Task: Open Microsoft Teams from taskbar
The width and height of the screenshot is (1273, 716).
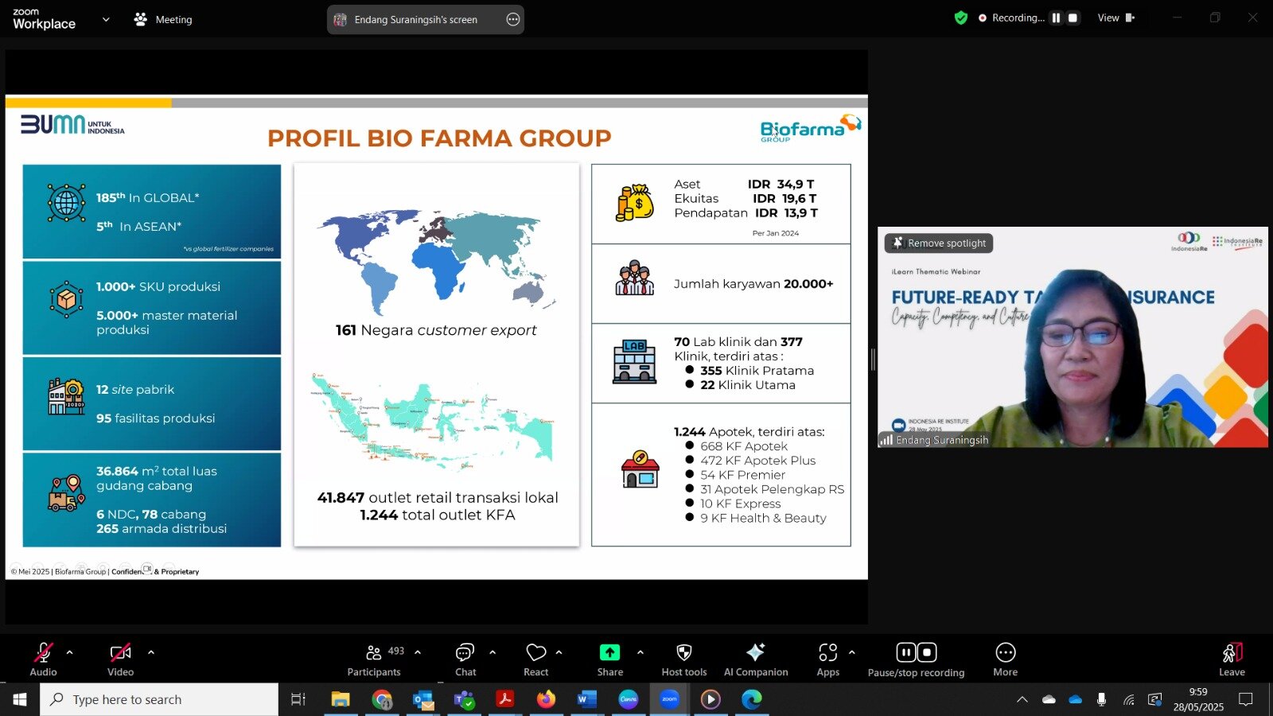Action: pyautogui.click(x=464, y=699)
